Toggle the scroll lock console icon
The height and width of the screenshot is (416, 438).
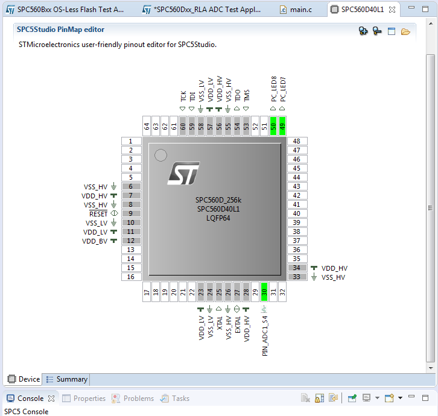tap(319, 398)
